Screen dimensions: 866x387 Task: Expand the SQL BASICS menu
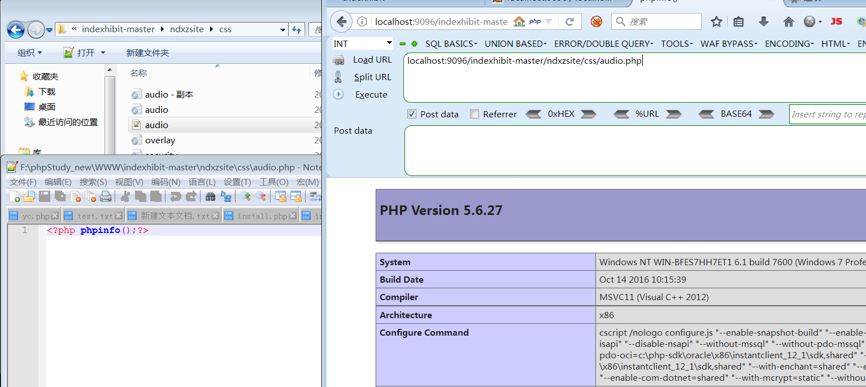click(x=451, y=43)
